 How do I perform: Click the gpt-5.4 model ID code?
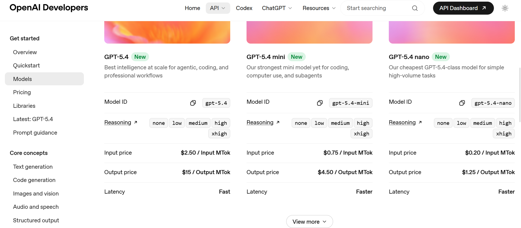pyautogui.click(x=216, y=103)
